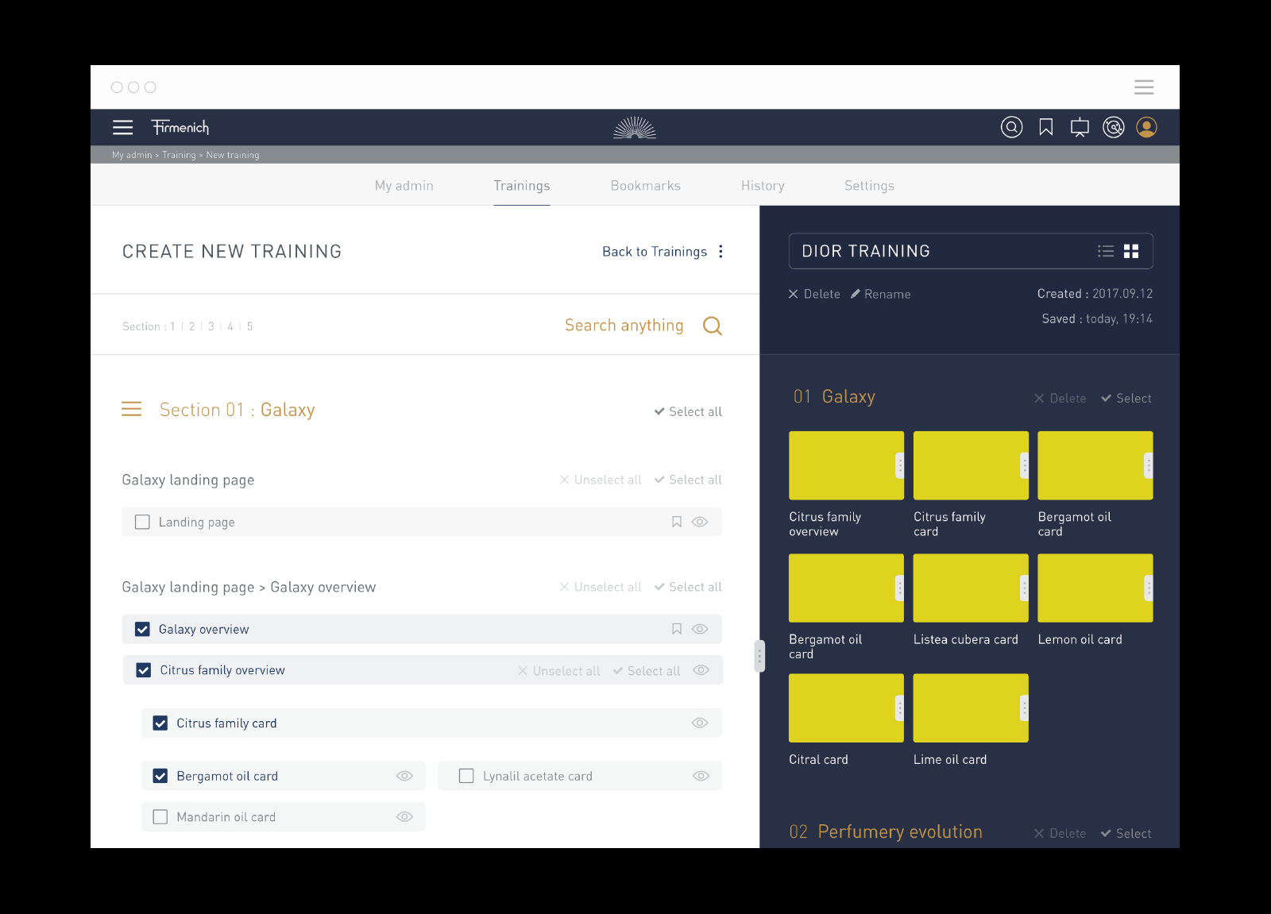Screen dimensions: 1271x914
Task: Check the Lynalil acetate card checkbox
Action: point(466,776)
